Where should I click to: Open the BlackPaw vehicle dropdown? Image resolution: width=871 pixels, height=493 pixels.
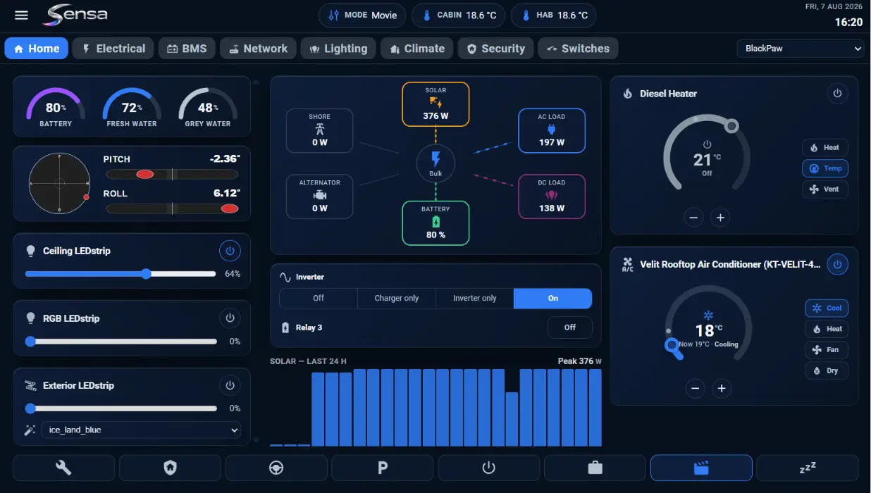point(801,49)
